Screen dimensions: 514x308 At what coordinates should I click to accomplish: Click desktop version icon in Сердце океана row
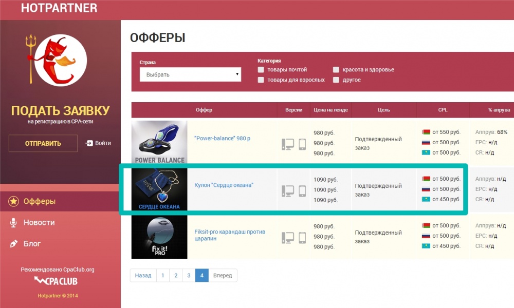[288, 191]
